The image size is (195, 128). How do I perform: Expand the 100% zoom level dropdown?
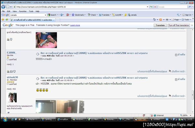191,115
